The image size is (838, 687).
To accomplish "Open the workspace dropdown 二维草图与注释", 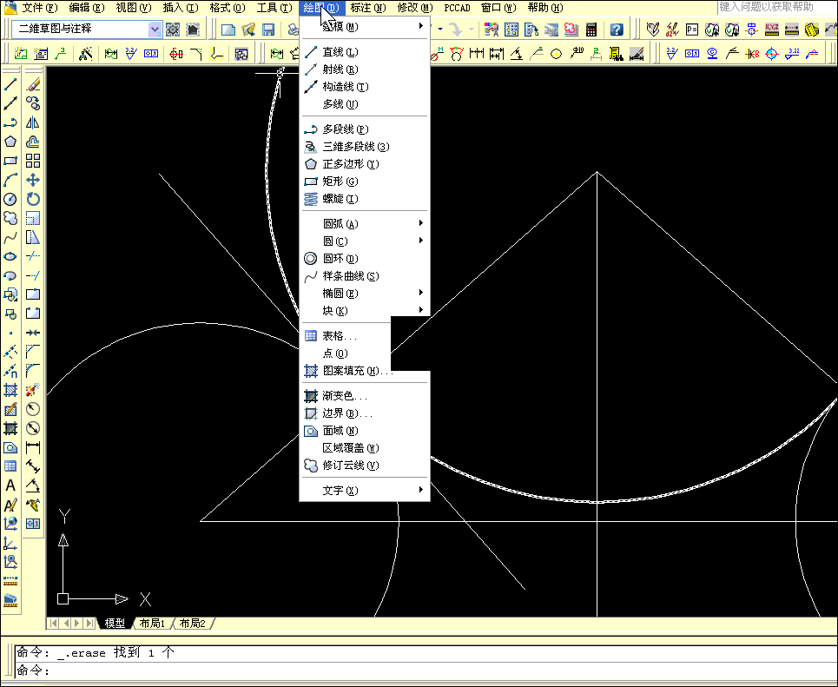I will pos(86,29).
